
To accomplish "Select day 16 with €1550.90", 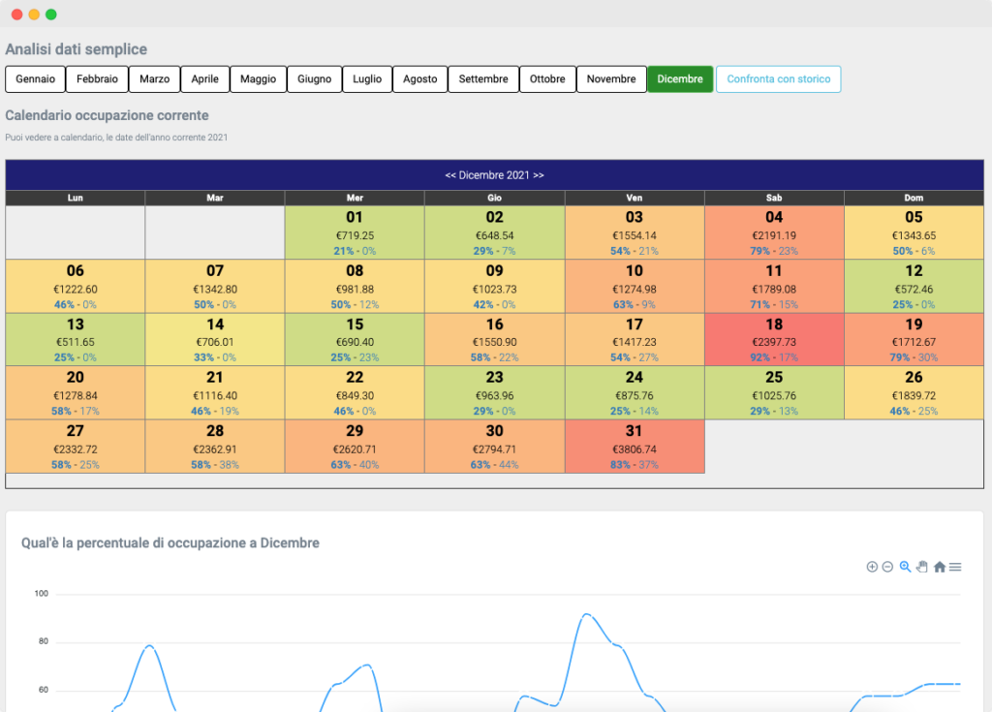I will (494, 339).
